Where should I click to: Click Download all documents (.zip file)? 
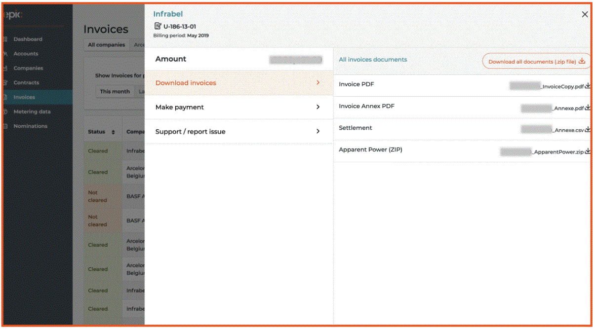tap(536, 61)
